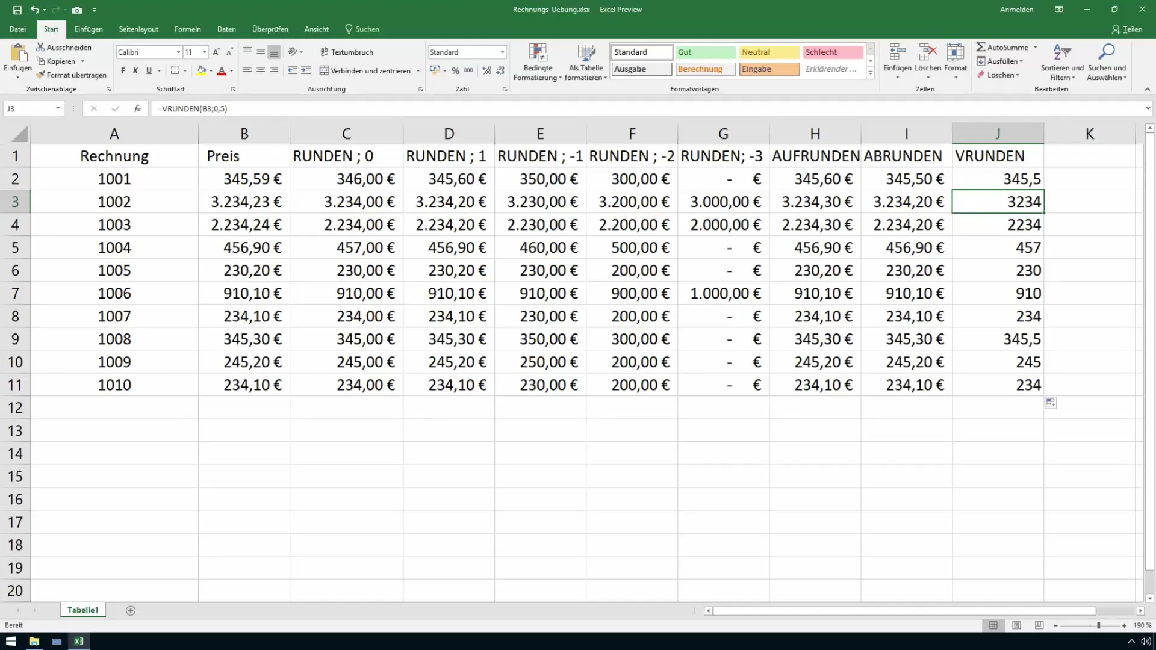Expand the Name Box J3 dropdown

click(58, 108)
